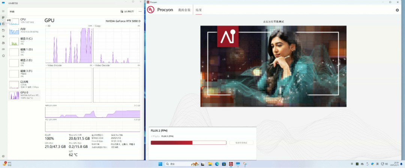The height and width of the screenshot is (168, 405).
Task: Select Disk 0 (C:) performance item
Action: (x=24, y=41)
